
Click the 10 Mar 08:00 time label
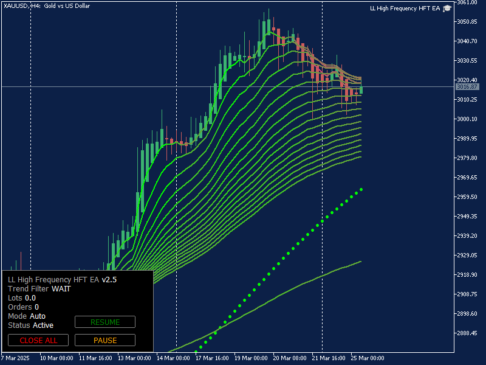pos(56,358)
